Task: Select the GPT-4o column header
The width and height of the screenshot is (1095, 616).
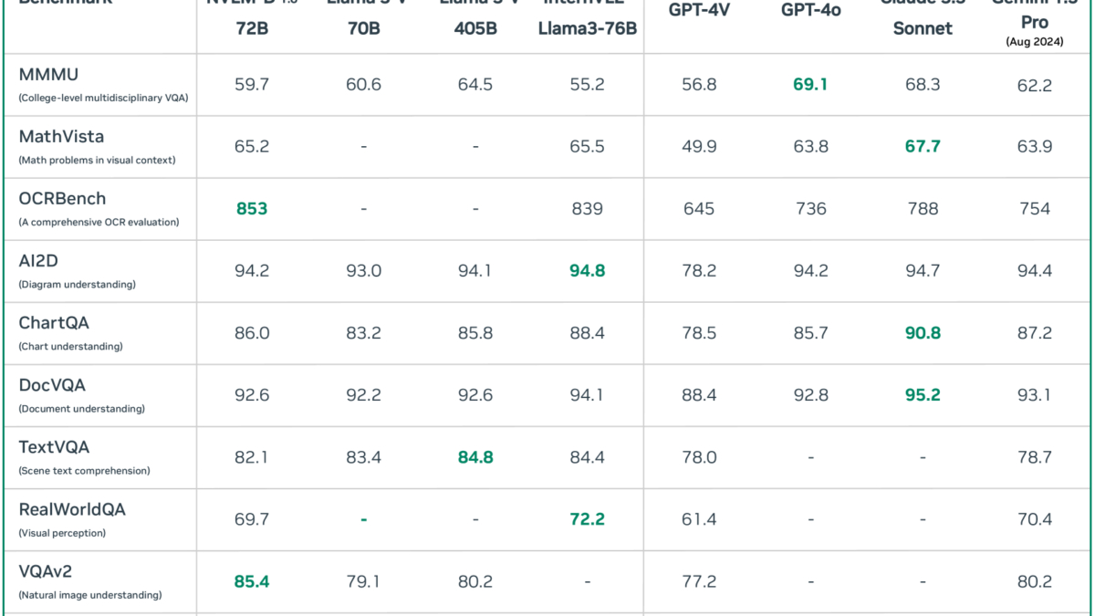Action: click(810, 10)
